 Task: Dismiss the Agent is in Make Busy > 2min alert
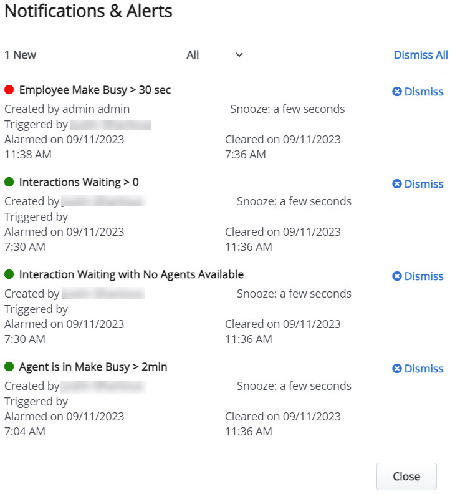tap(418, 369)
